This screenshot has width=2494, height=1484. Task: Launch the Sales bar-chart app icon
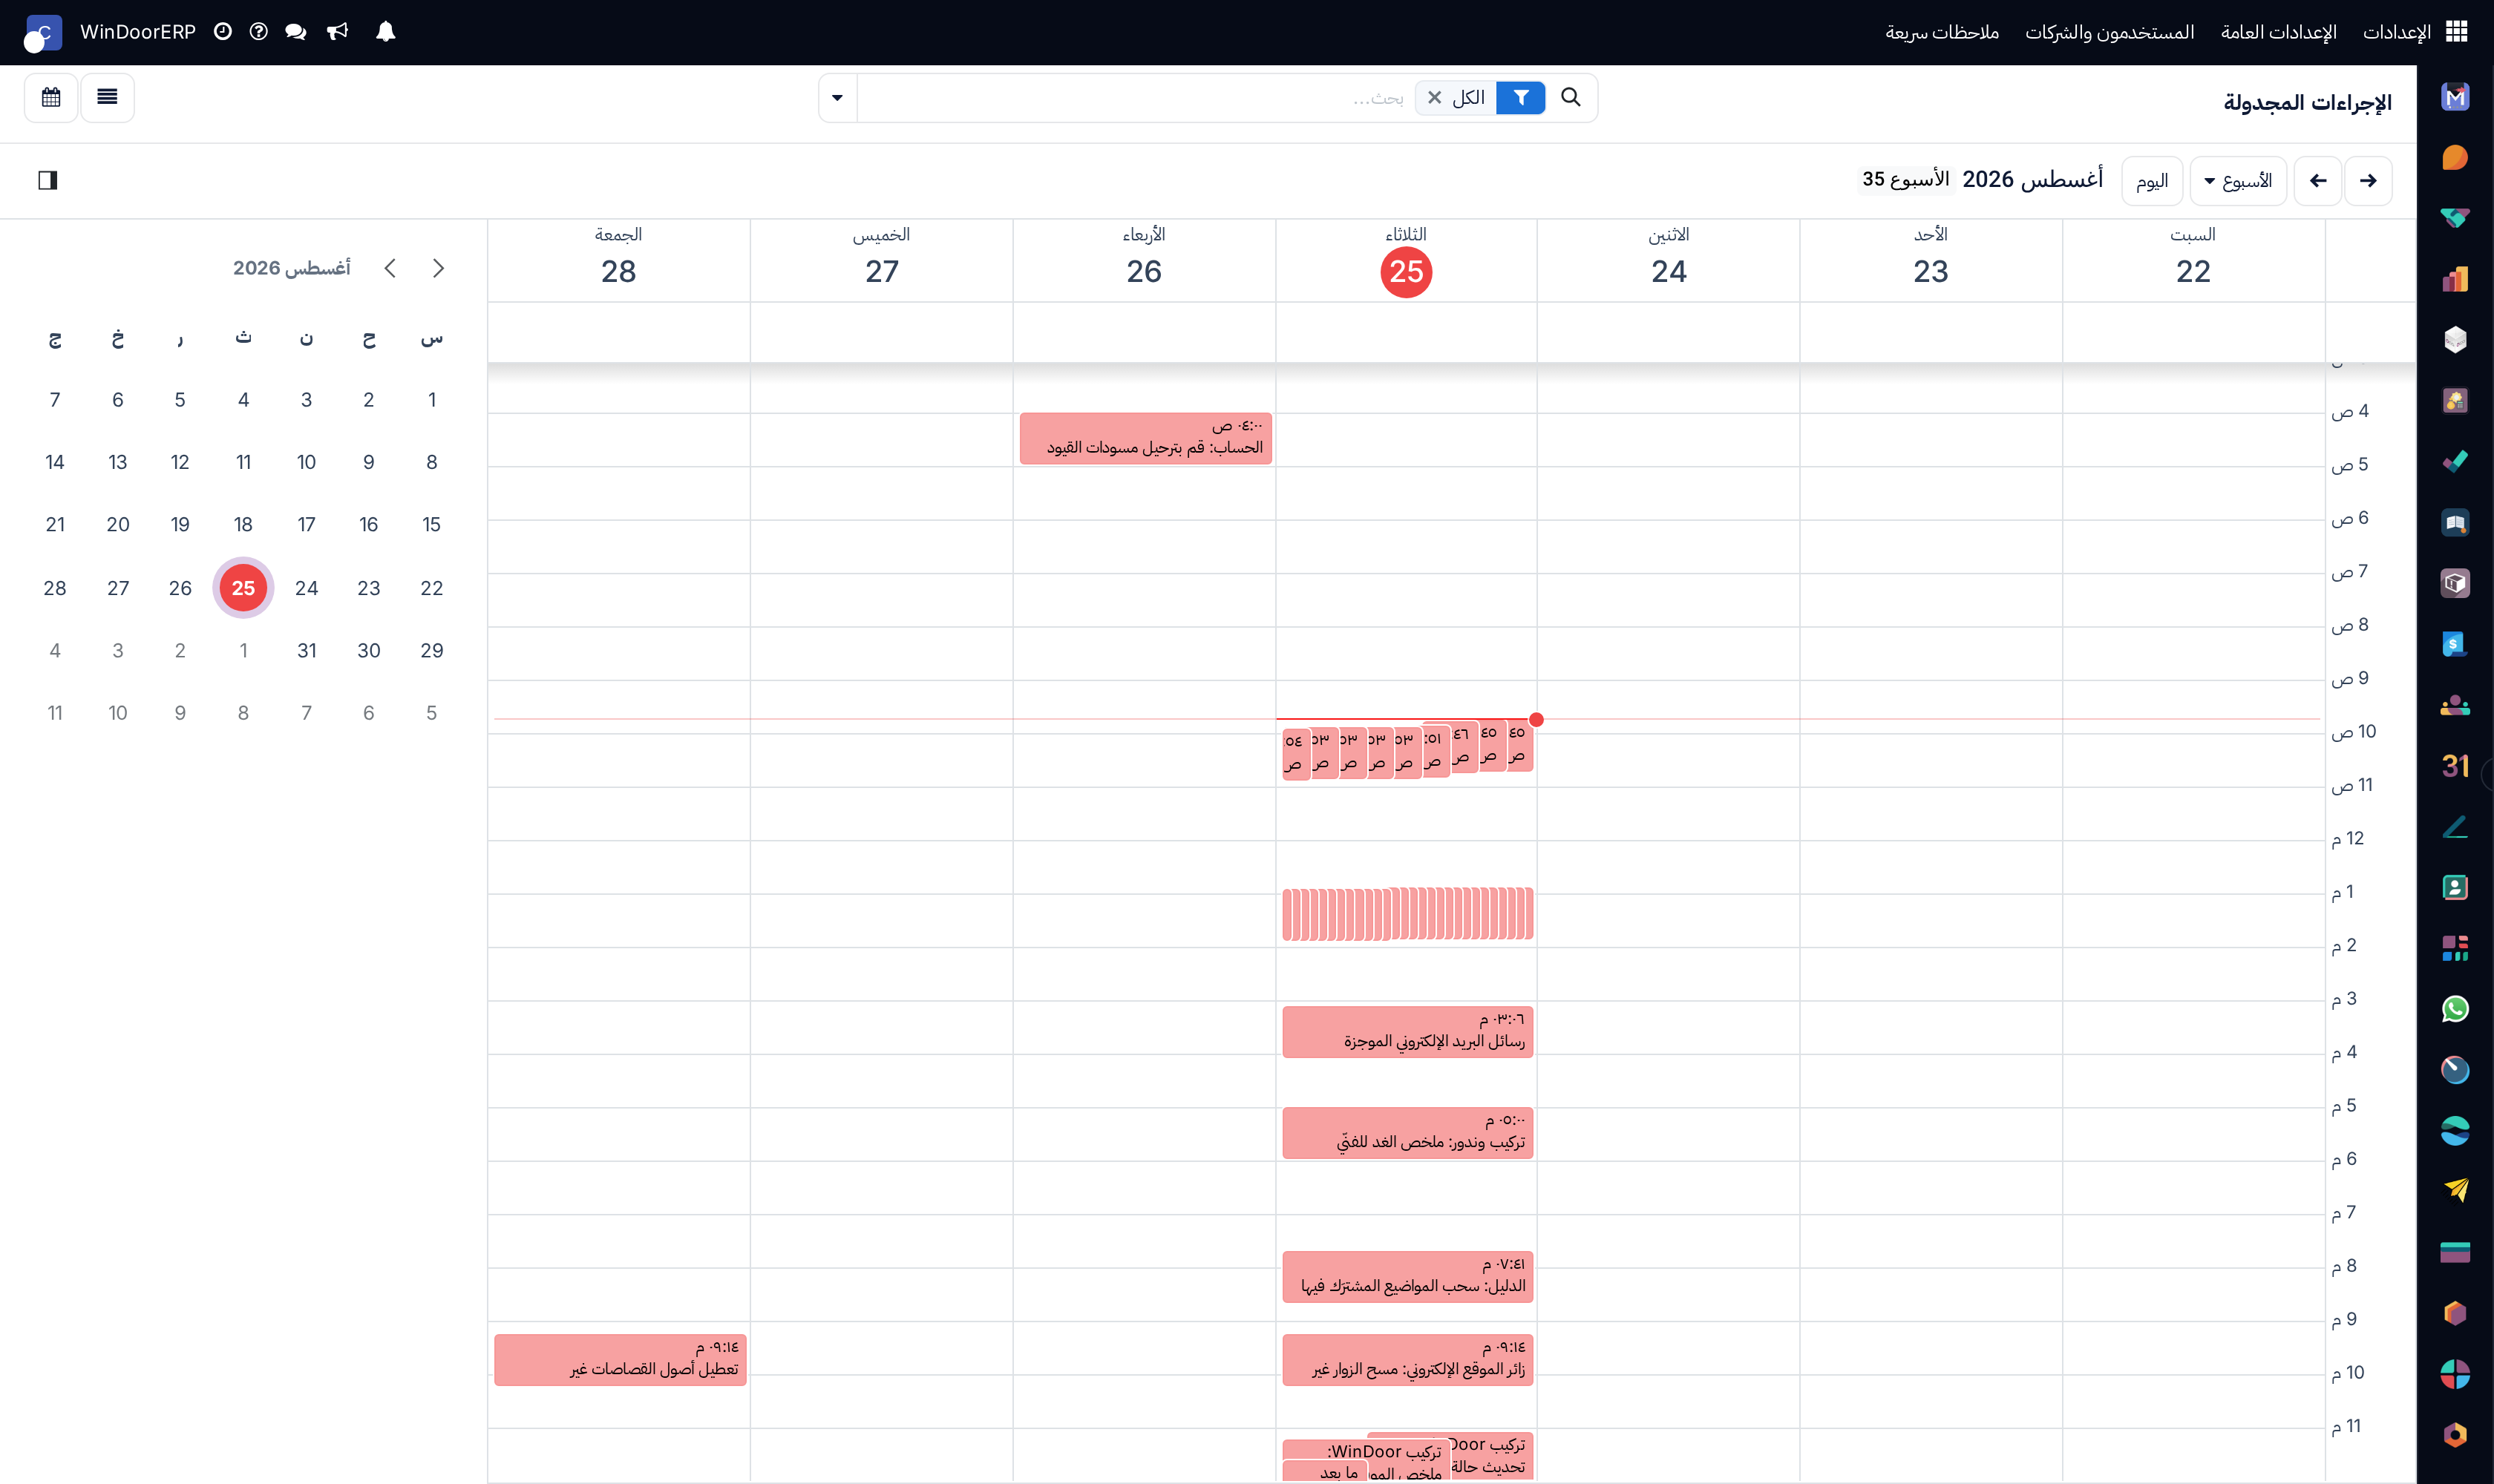point(2455,279)
